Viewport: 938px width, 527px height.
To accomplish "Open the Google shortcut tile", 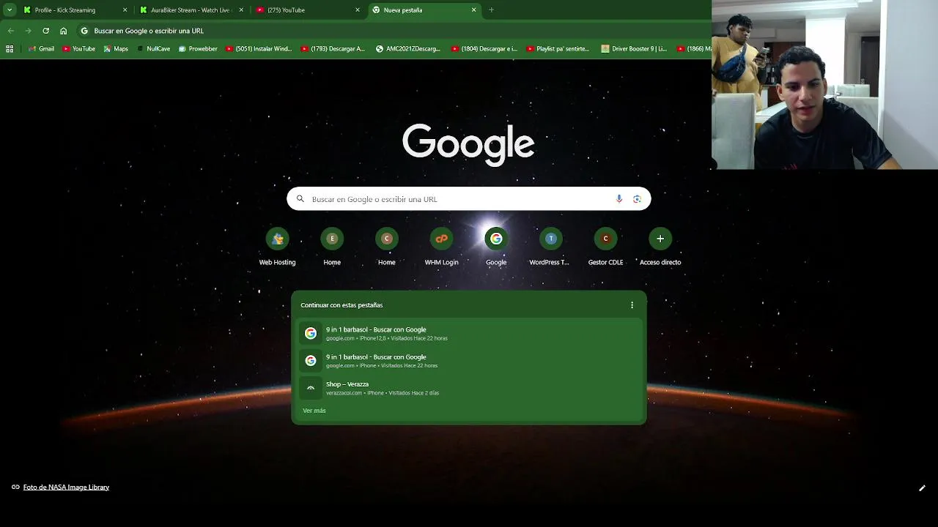I will [496, 247].
